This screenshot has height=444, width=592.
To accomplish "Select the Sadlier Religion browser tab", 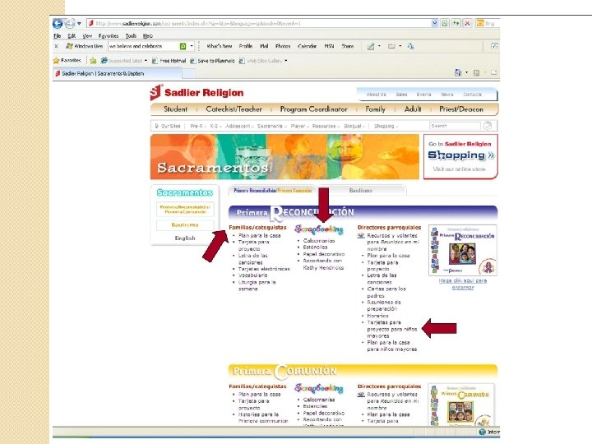I will (x=117, y=74).
